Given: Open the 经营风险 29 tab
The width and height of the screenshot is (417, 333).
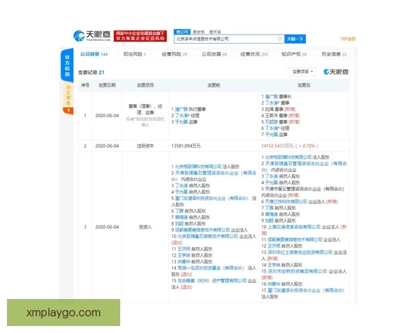Looking at the screenshot, I should [x=174, y=54].
